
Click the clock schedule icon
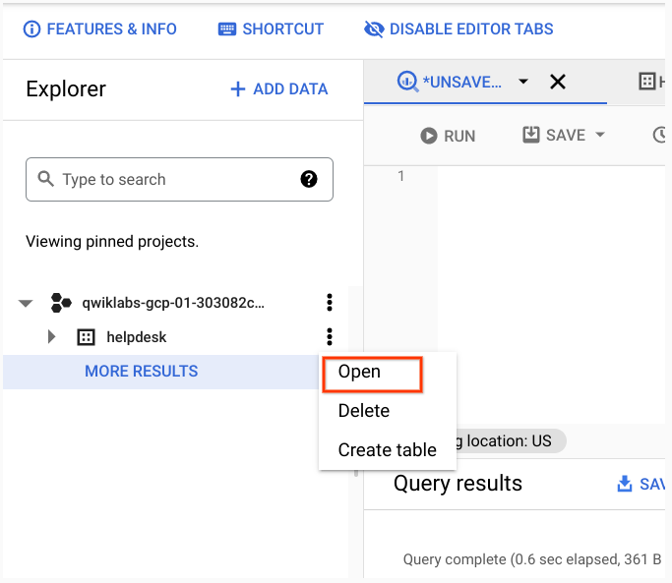[659, 135]
